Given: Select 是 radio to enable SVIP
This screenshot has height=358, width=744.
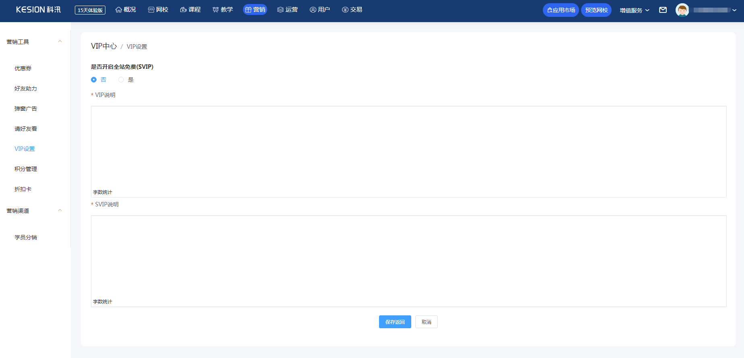Looking at the screenshot, I should tap(121, 80).
